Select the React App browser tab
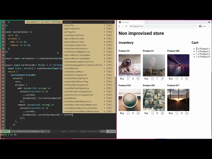 point(131,22)
